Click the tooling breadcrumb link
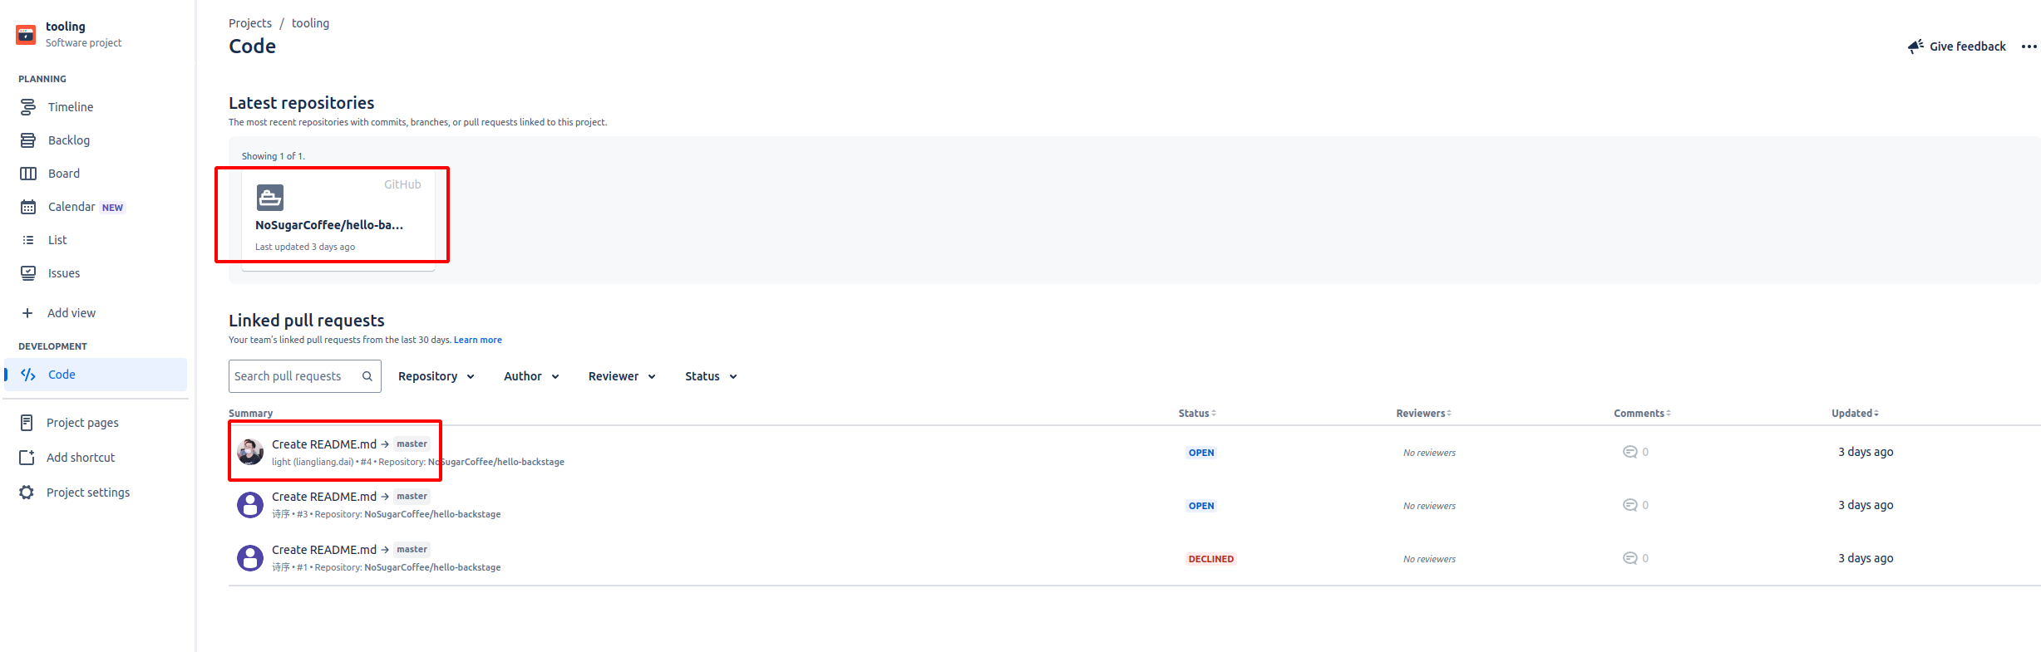Screen dimensions: 2041x652 pos(310,23)
